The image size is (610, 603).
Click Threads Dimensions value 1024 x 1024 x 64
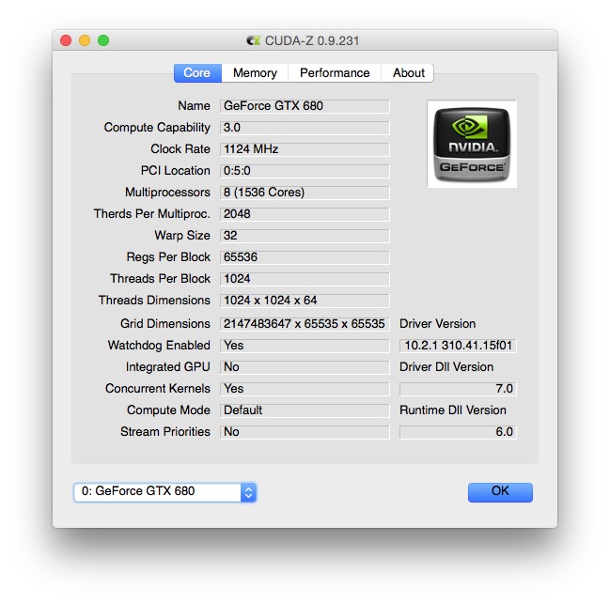[305, 301]
